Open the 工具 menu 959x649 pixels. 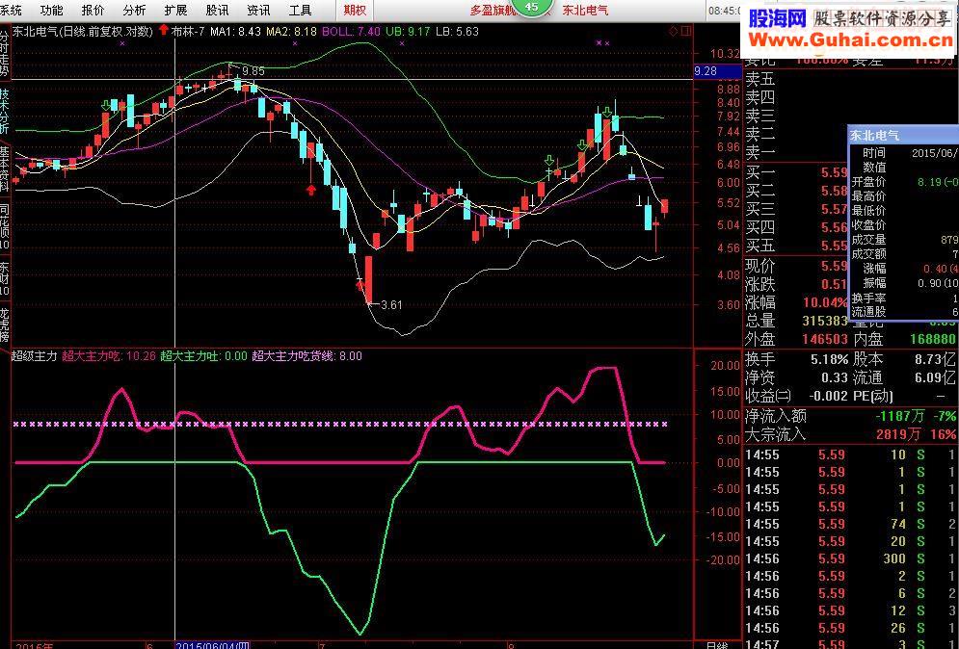click(x=301, y=10)
